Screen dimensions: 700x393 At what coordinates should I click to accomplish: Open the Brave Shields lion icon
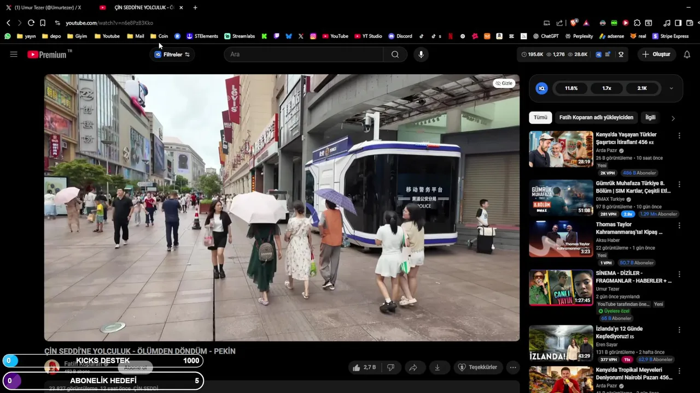point(574,23)
